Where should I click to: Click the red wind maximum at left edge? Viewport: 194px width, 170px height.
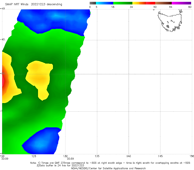(3, 81)
